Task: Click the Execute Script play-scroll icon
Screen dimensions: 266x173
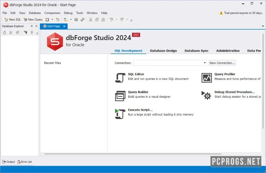Action: (x=120, y=114)
